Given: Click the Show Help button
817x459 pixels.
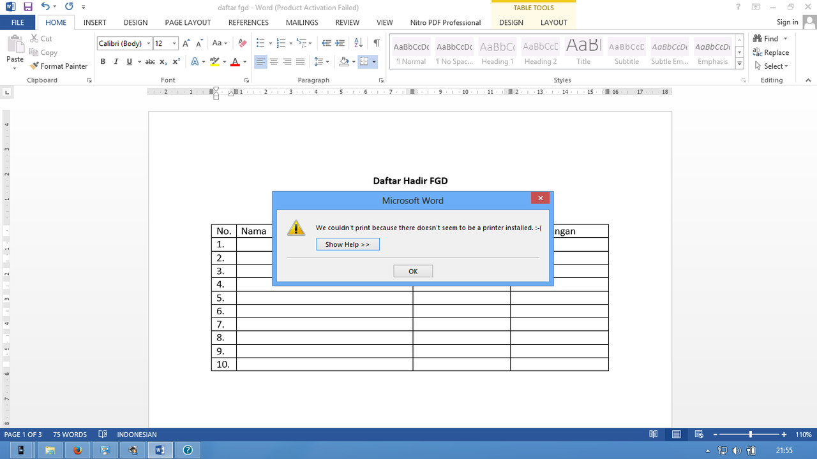Looking at the screenshot, I should click(348, 245).
